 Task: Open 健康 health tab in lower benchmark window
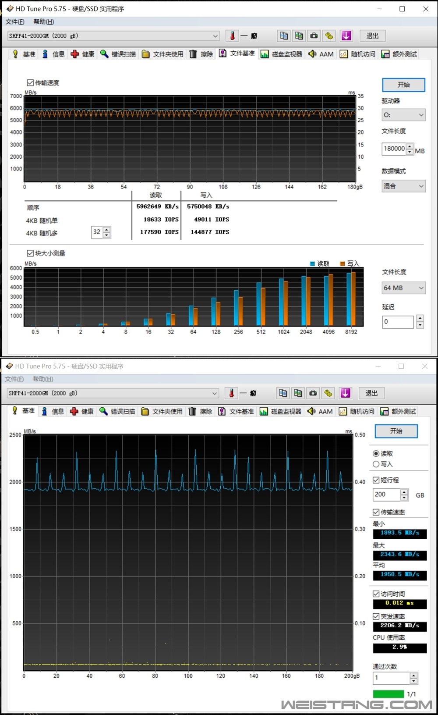tap(82, 411)
